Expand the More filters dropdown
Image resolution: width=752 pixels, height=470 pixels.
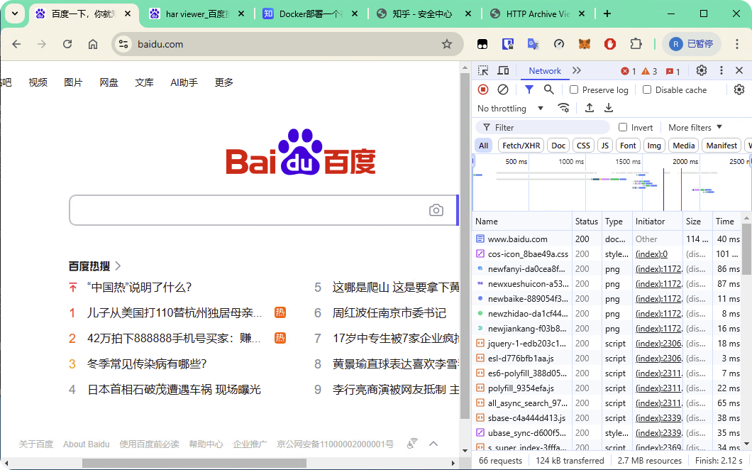(x=695, y=127)
